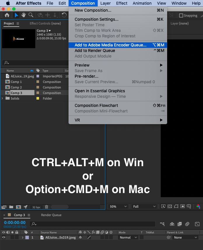
Task: Toggle hide shy layers switch
Action: (x=172, y=224)
